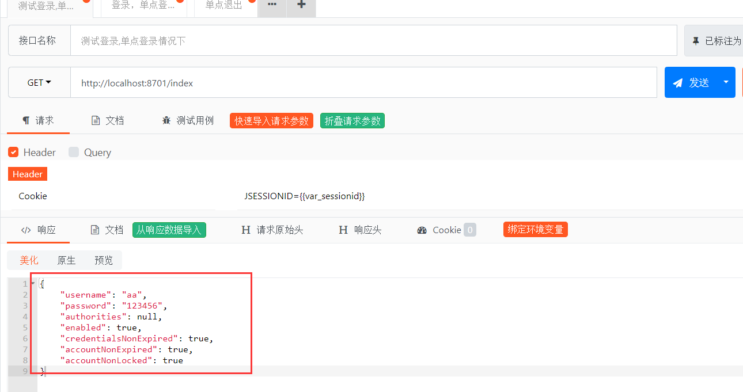Click the document icon next to 文档
This screenshot has width=743, height=392.
[94, 120]
